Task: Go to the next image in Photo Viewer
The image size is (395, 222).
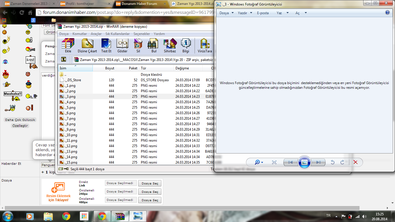Action: click(x=318, y=162)
